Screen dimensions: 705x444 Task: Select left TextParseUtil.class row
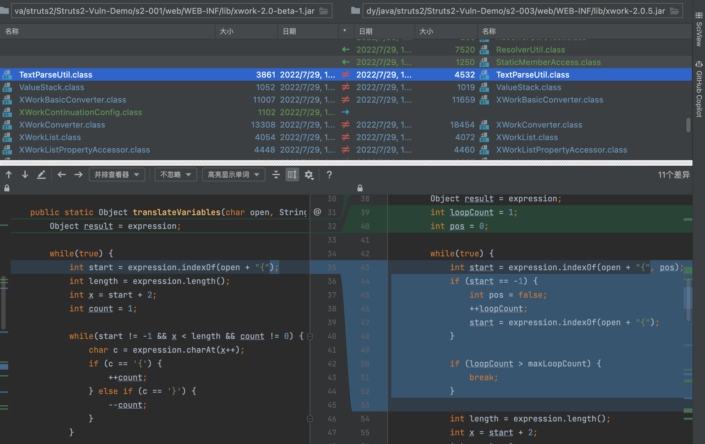coord(169,75)
